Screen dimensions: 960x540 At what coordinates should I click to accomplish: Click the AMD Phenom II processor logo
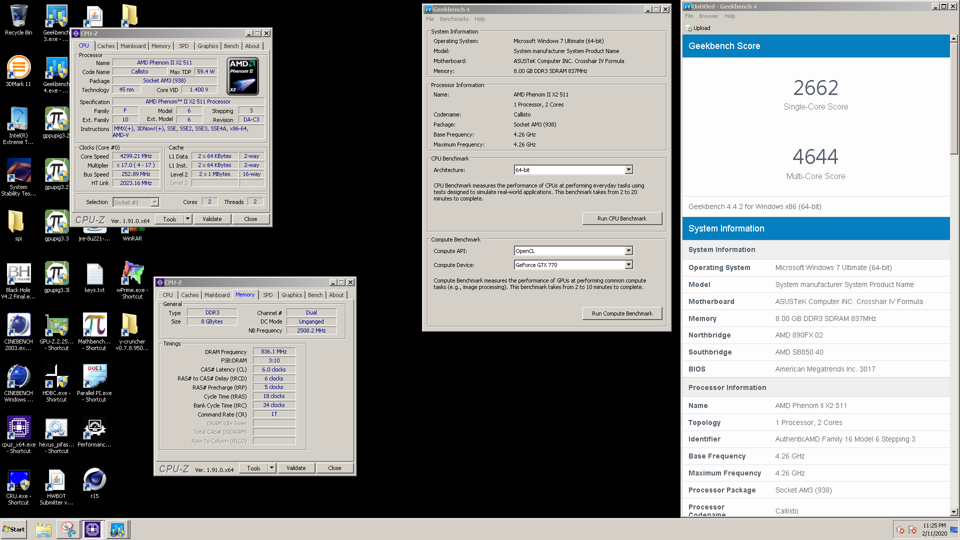[243, 76]
